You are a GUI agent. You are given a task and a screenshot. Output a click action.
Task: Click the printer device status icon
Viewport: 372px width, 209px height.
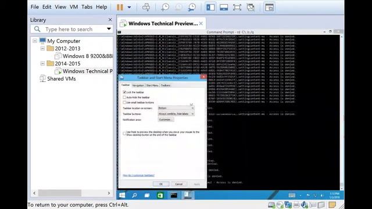296,205
